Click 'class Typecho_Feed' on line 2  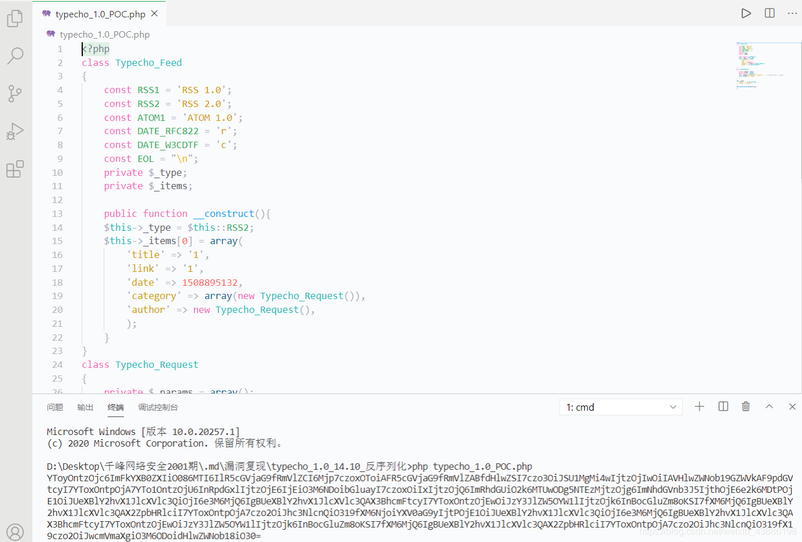coord(132,62)
